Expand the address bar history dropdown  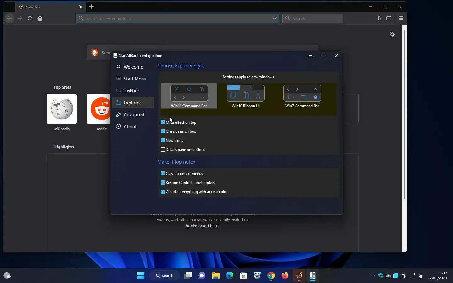(x=275, y=18)
